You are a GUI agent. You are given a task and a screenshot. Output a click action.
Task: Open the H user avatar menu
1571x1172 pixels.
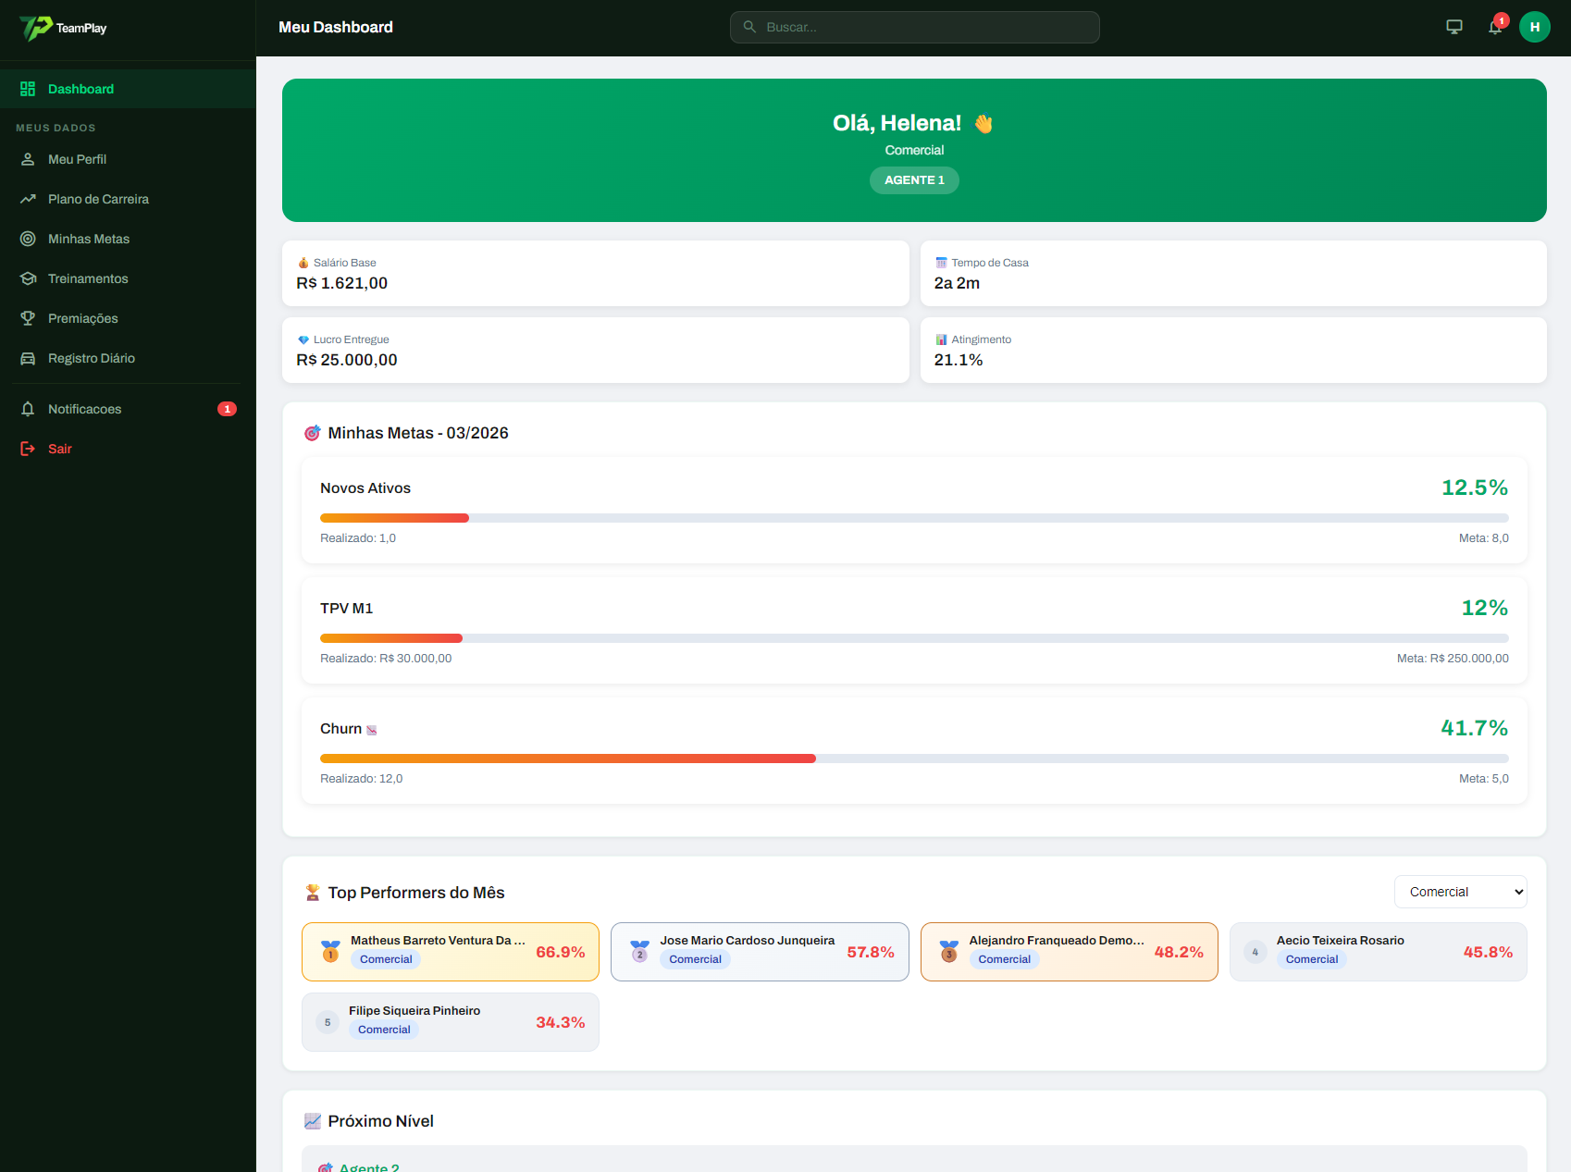[1535, 27]
